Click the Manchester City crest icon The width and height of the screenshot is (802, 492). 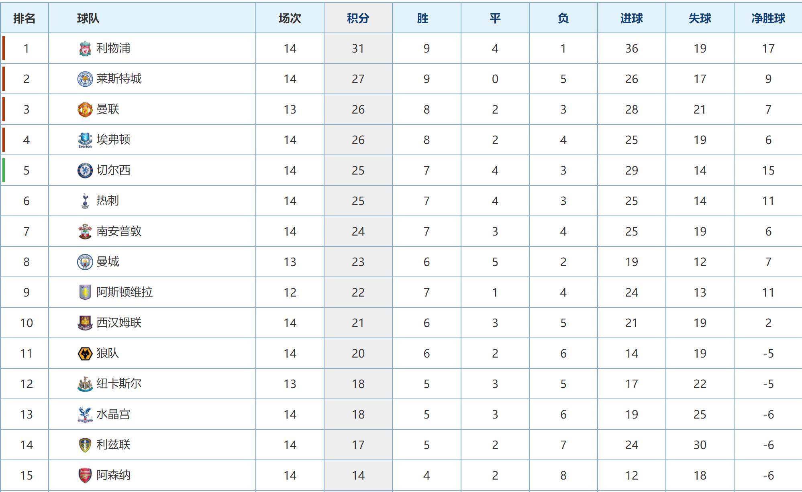click(85, 262)
